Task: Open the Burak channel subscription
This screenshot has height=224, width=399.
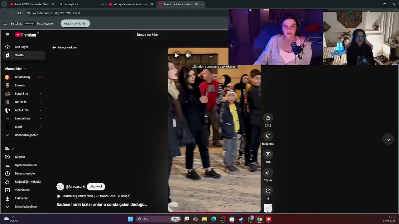Action: 24,127
